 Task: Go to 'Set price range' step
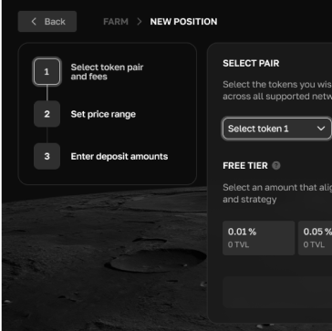click(x=103, y=114)
